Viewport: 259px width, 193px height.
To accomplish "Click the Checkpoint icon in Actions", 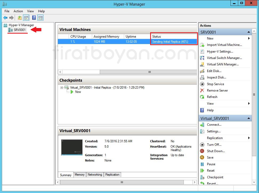I will pyautogui.click(x=202, y=177).
